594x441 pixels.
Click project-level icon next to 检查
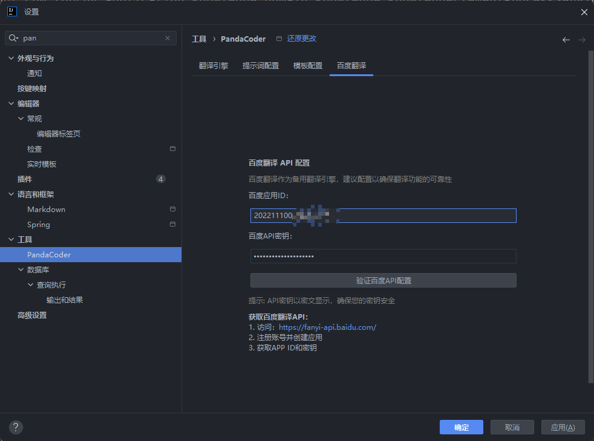(x=173, y=149)
